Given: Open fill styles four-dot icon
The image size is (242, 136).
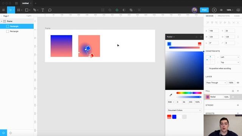Looking at the screenshot, I should click(233, 91).
